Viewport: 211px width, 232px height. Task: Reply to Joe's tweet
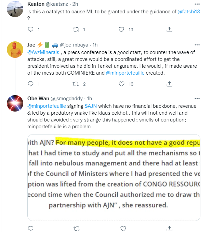point(30,84)
